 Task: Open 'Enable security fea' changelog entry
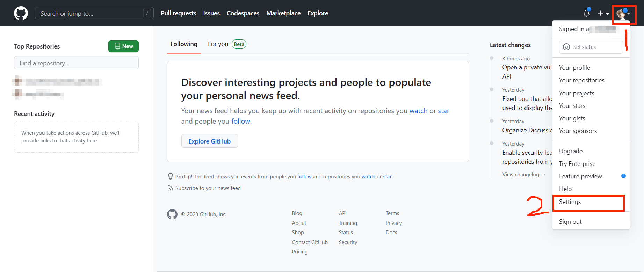click(527, 157)
